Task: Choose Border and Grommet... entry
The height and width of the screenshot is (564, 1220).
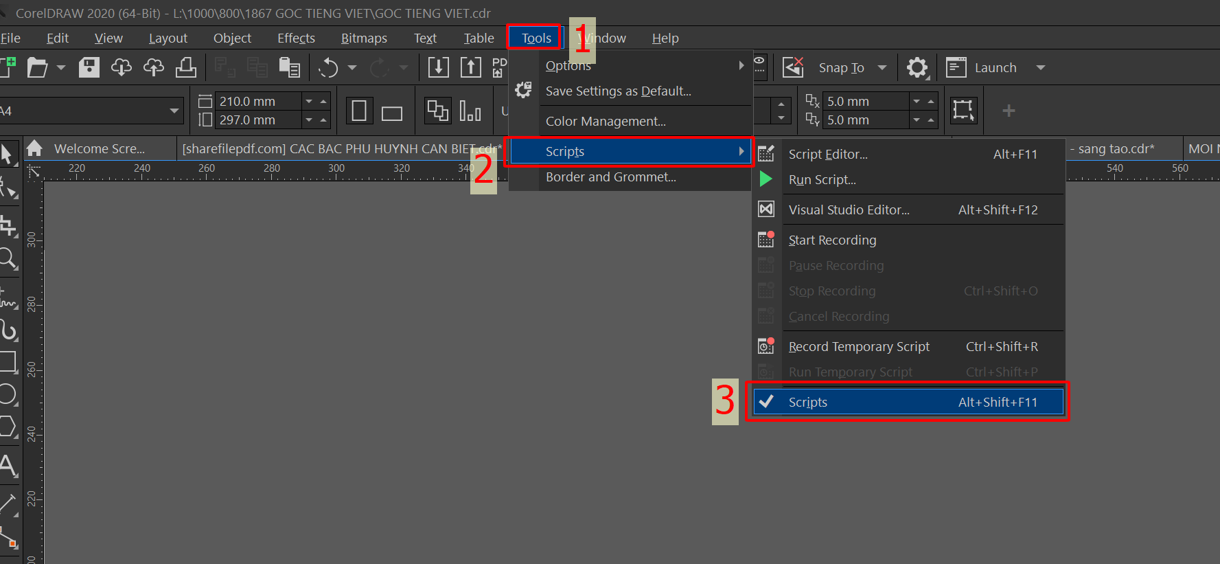Action: [630, 177]
